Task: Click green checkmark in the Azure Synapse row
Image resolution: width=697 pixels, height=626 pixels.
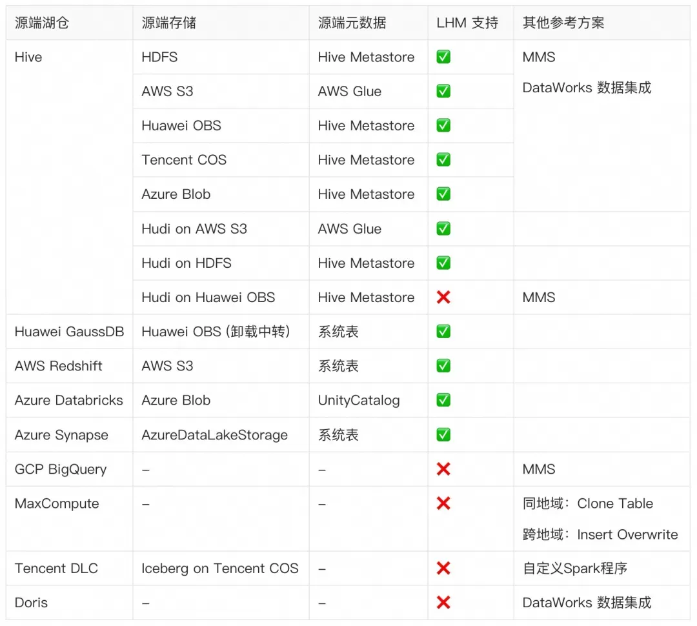Action: tap(443, 434)
